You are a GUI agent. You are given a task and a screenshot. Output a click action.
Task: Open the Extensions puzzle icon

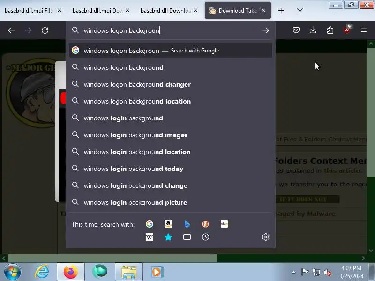(330, 30)
